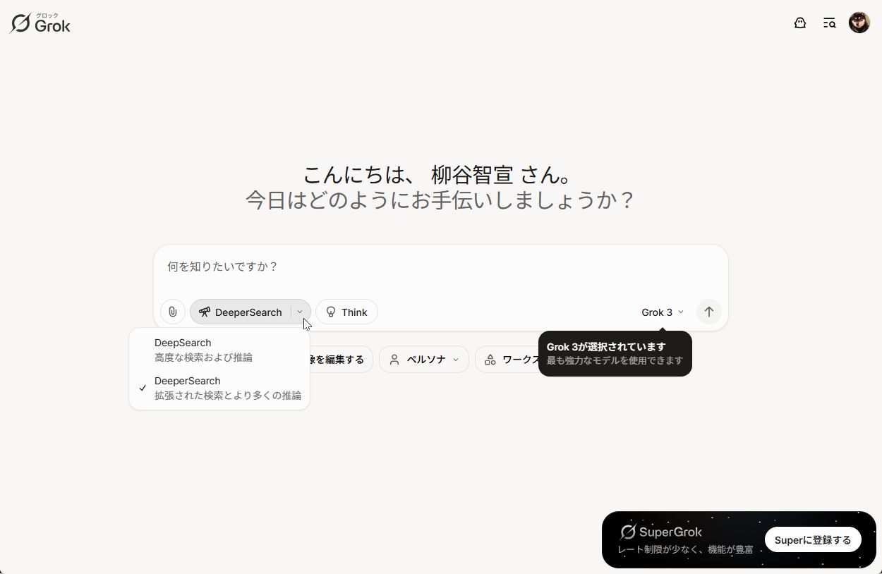The height and width of the screenshot is (574, 882).
Task: Toggle DeeperSearch mode off
Action: coord(243,312)
